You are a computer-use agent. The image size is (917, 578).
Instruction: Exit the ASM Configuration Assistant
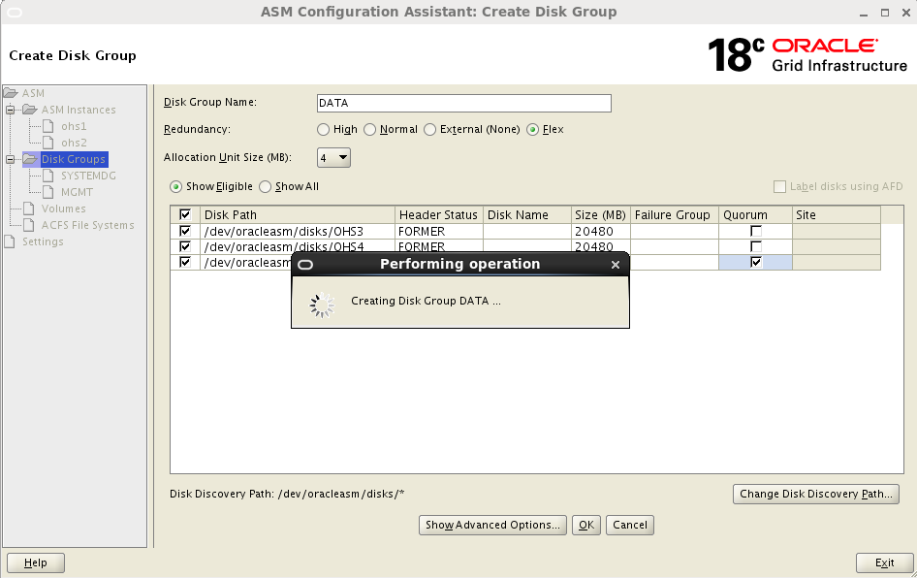coord(884,562)
